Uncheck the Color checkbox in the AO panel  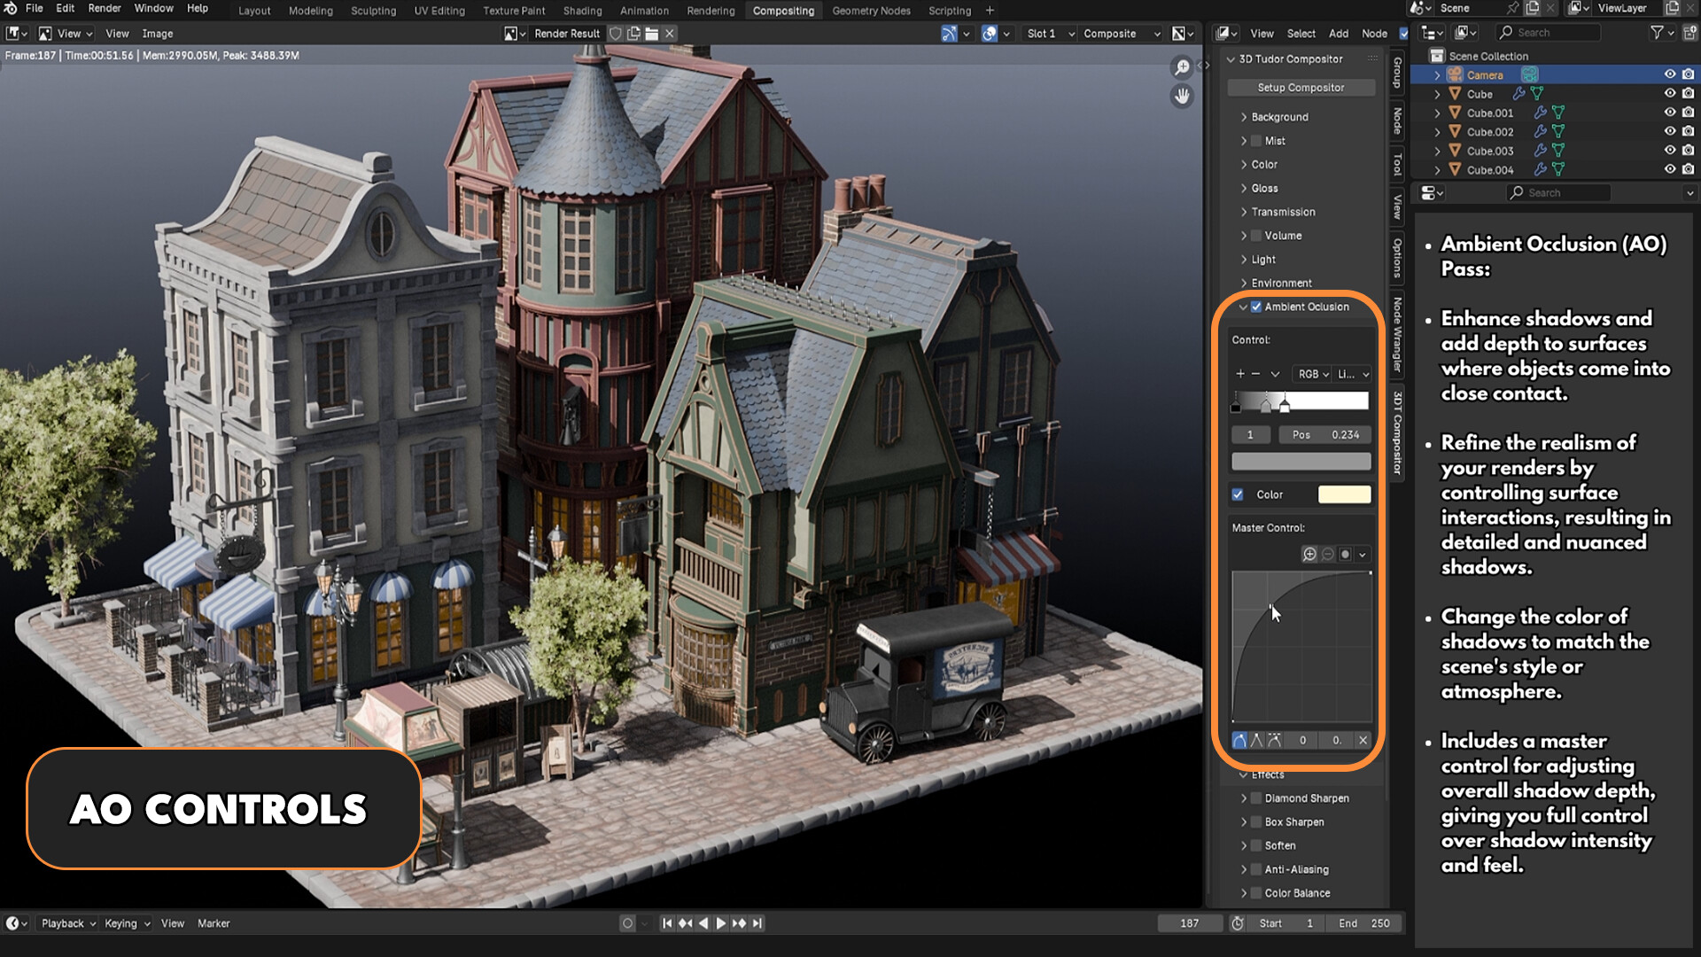pos(1238,494)
